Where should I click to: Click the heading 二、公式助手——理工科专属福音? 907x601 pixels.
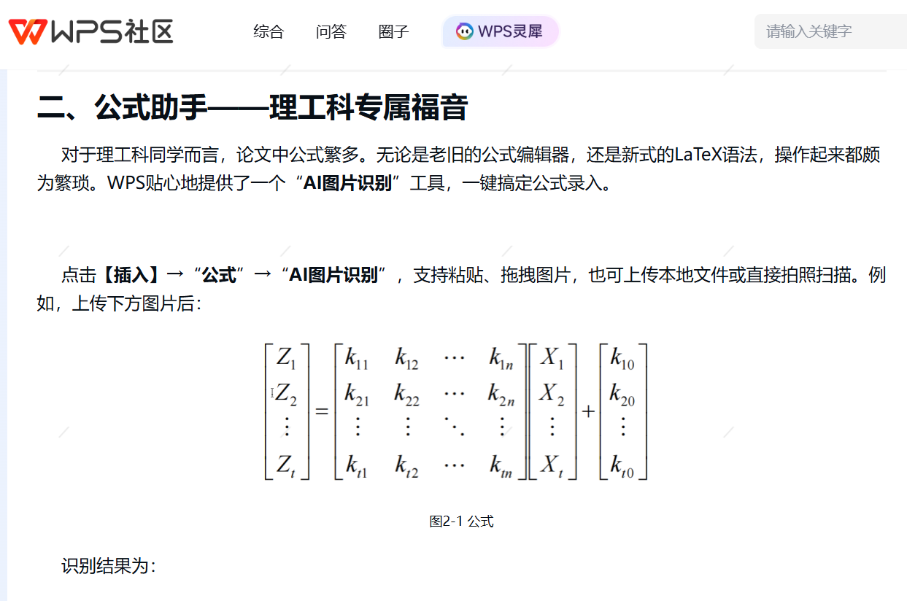[x=252, y=108]
